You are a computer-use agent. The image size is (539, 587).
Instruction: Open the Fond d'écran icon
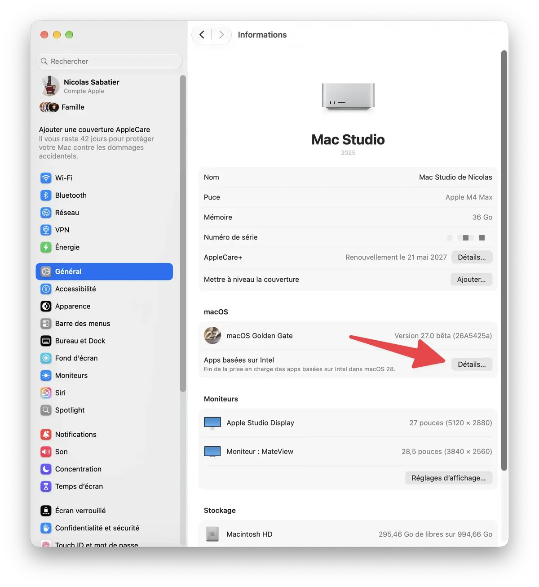(x=46, y=358)
